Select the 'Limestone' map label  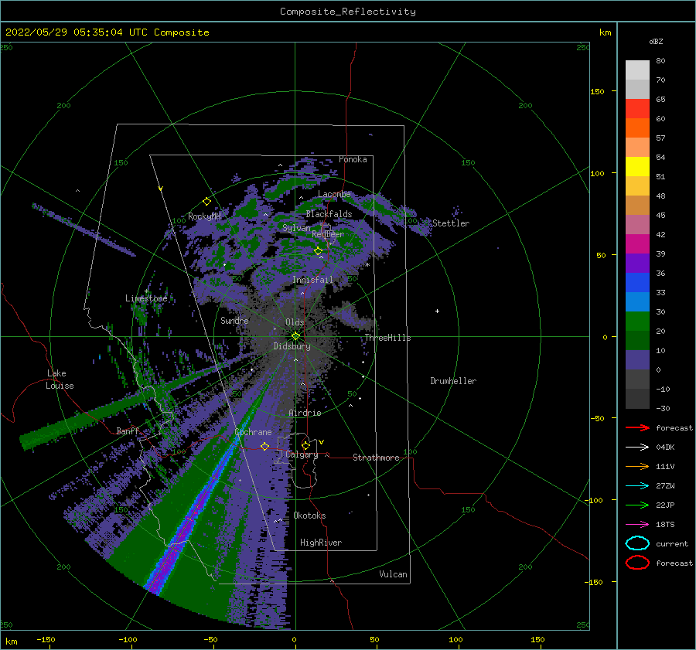146,298
